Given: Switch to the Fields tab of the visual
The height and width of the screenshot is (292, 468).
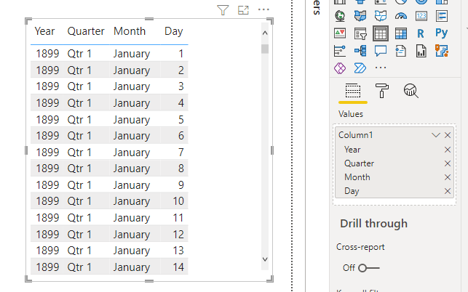Looking at the screenshot, I should click(353, 91).
